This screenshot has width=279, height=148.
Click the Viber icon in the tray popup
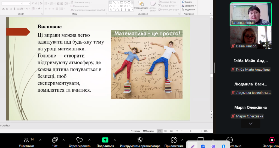(x=213, y=146)
